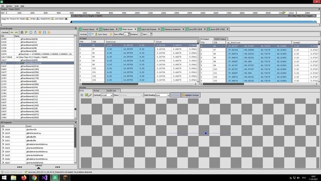Click the blue columns icon in Event Browser
The width and height of the screenshot is (321, 181).
45,32
